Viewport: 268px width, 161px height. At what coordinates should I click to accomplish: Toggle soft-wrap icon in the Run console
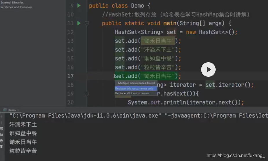click(x=1, y=129)
